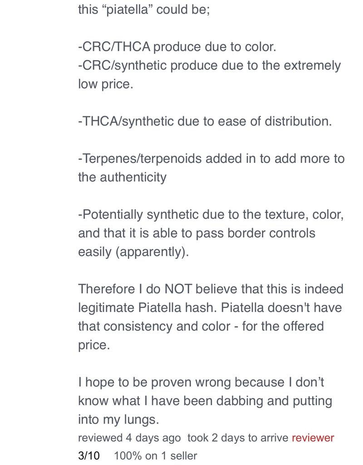Click the standalone word "price."
This screenshot has width=363, height=465.
point(94,345)
